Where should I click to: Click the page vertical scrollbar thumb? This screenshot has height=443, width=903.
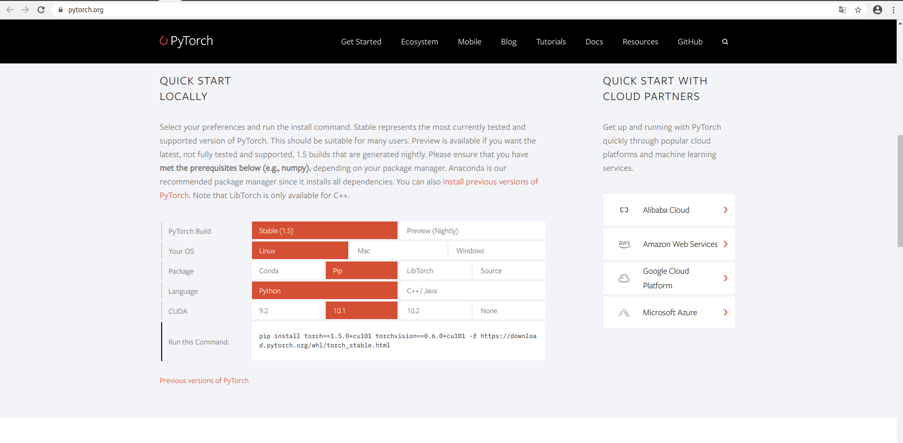pyautogui.click(x=900, y=191)
